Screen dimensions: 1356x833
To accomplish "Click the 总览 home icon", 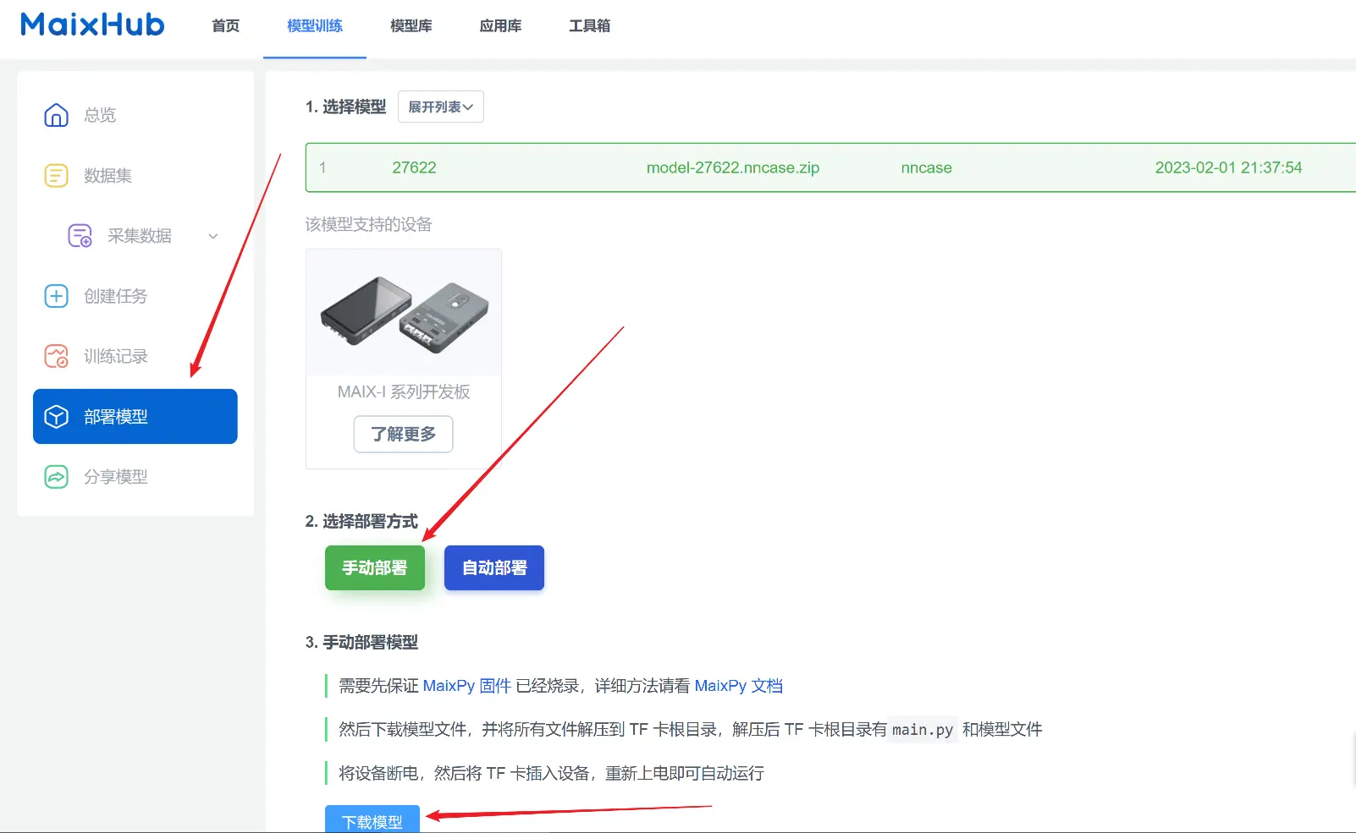I will 56,115.
